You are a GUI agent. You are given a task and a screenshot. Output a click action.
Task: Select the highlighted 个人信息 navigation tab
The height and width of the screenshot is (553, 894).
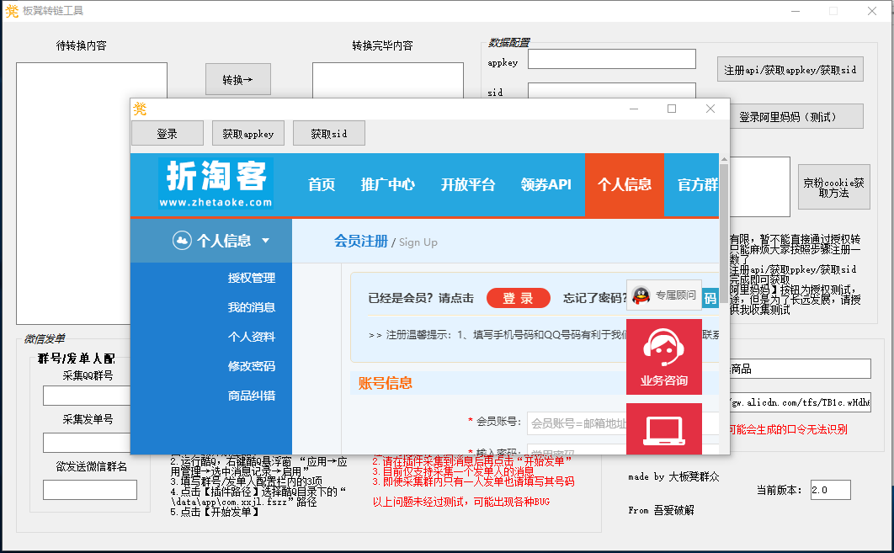625,184
